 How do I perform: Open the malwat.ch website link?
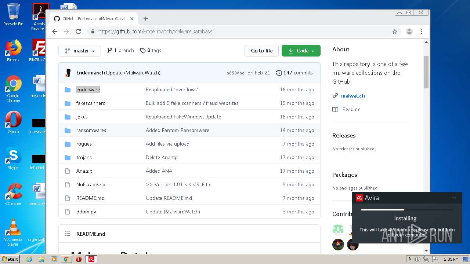tap(353, 96)
